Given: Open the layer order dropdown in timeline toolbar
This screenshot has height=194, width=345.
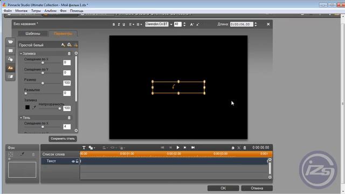Looking at the screenshot, I should [x=122, y=148].
